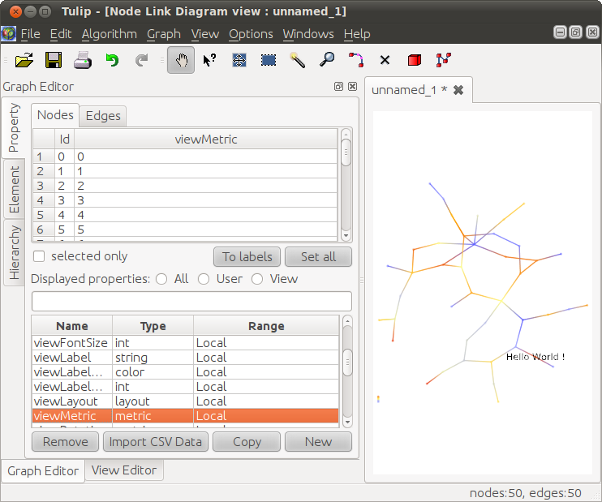This screenshot has height=502, width=602.
Task: Click the Hello World ! node label
Action: point(535,357)
